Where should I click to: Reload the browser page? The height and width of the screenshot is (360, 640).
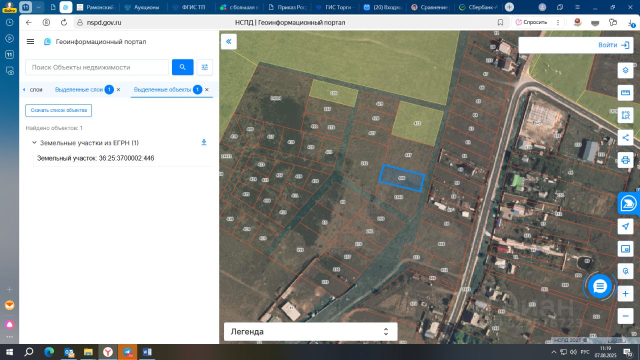(x=63, y=22)
